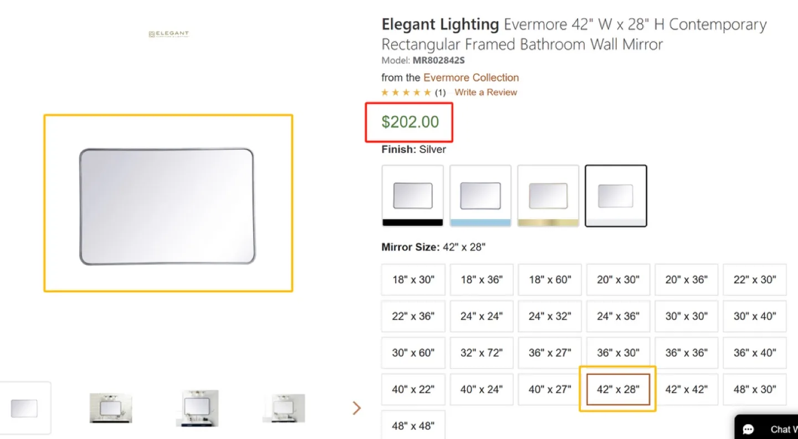798x439 pixels.
Task: Select the black finish swatch
Action: pos(412,196)
